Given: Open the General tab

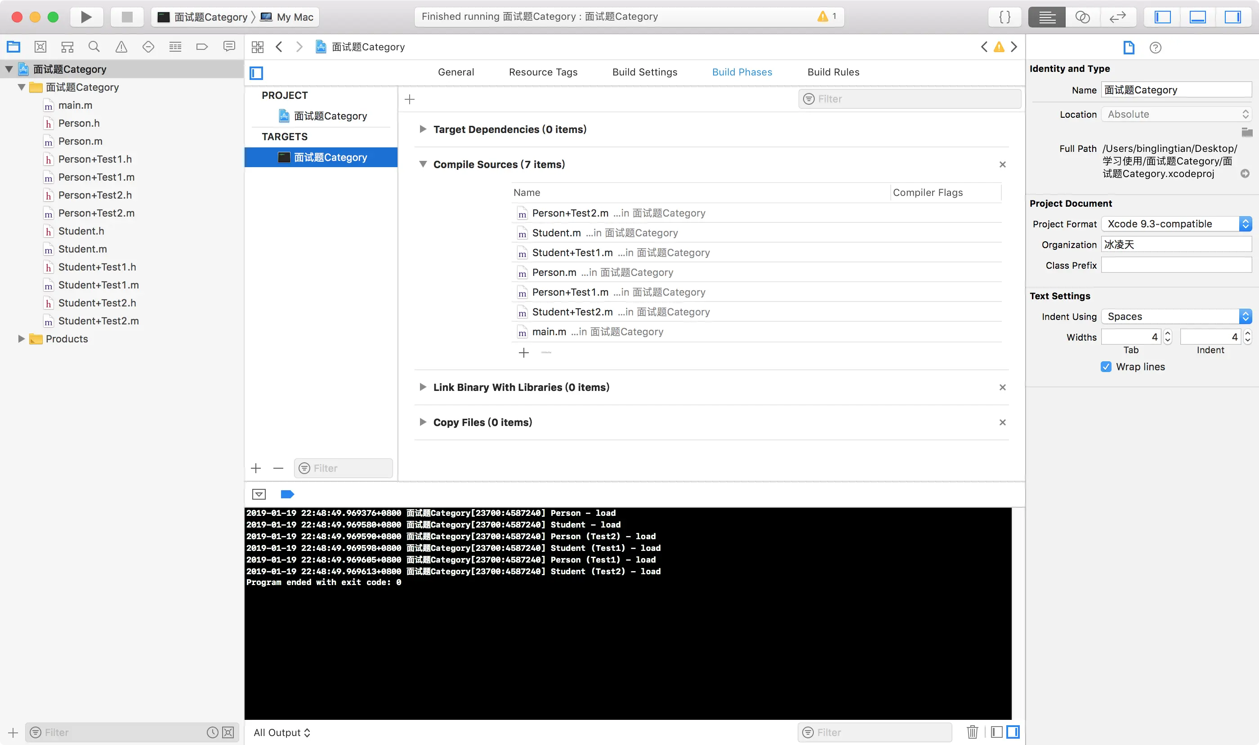Looking at the screenshot, I should click(x=455, y=72).
